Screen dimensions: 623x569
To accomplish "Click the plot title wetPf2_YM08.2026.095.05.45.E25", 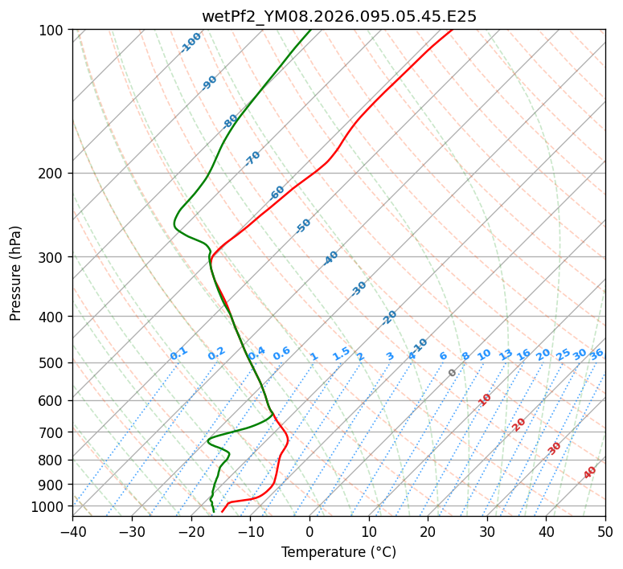I will coord(338,16).
